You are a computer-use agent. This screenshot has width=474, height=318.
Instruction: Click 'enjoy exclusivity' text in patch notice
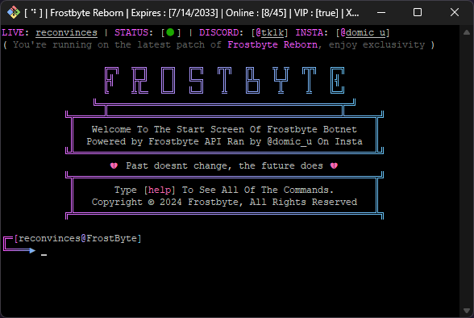point(376,44)
